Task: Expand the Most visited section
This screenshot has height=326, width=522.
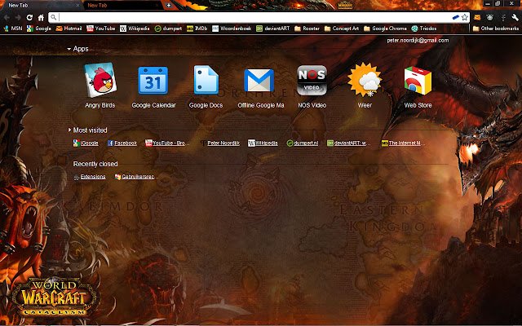Action: [x=87, y=130]
